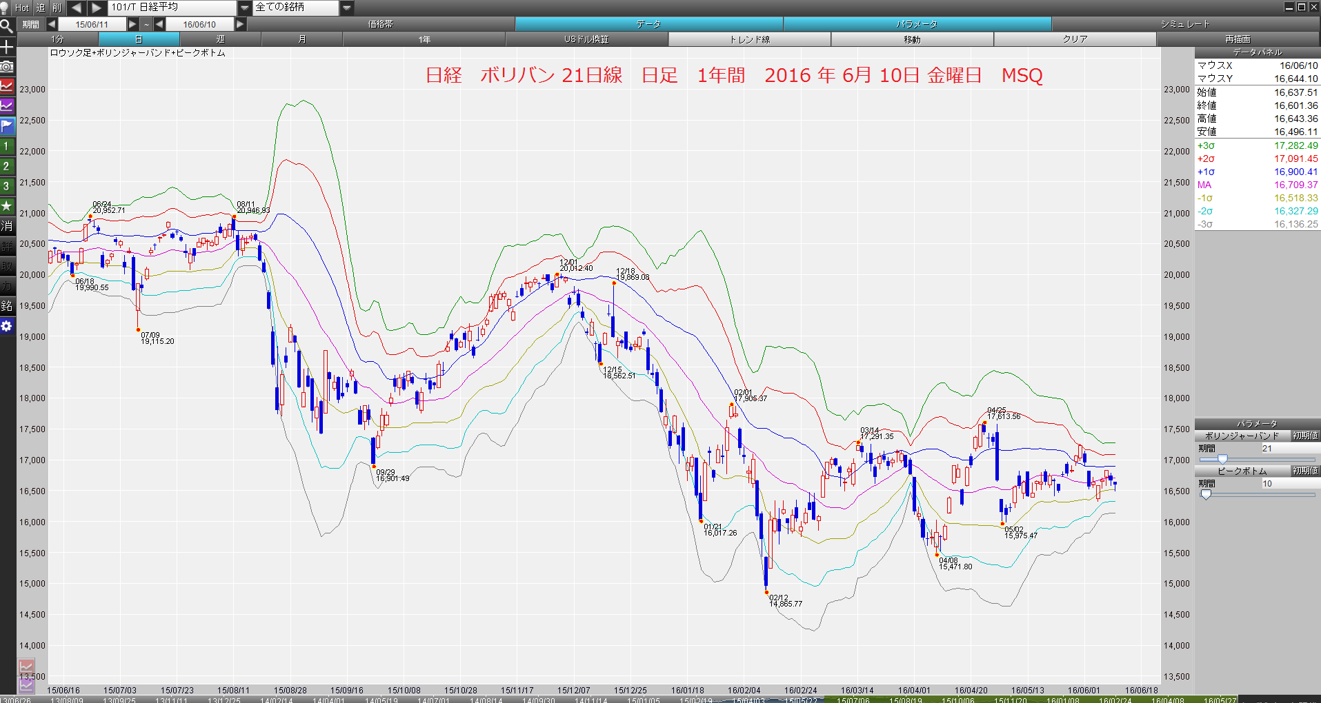Toggle the データ panel button
1321x703 pixels.
click(648, 24)
